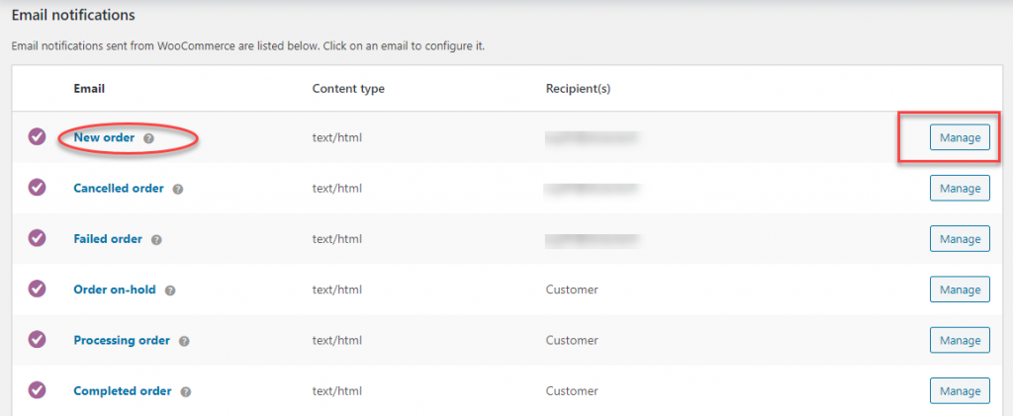Open the New order email link

click(x=104, y=137)
